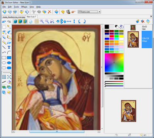
Task: Toggle the first 3D cube view button
Action: tap(15, 21)
